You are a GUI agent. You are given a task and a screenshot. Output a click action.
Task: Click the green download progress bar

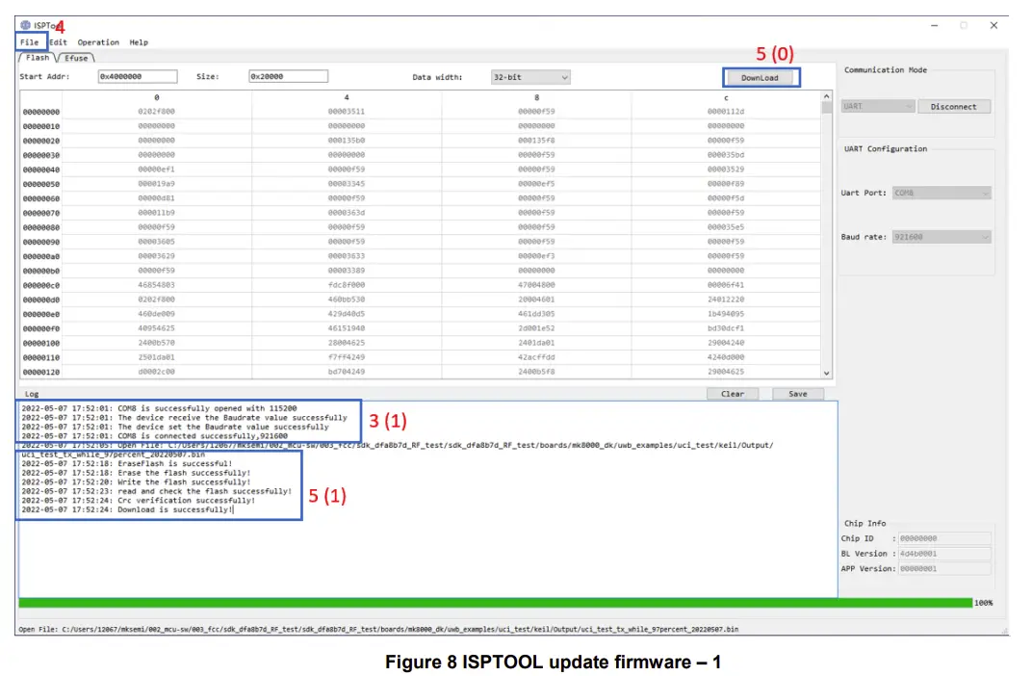495,603
